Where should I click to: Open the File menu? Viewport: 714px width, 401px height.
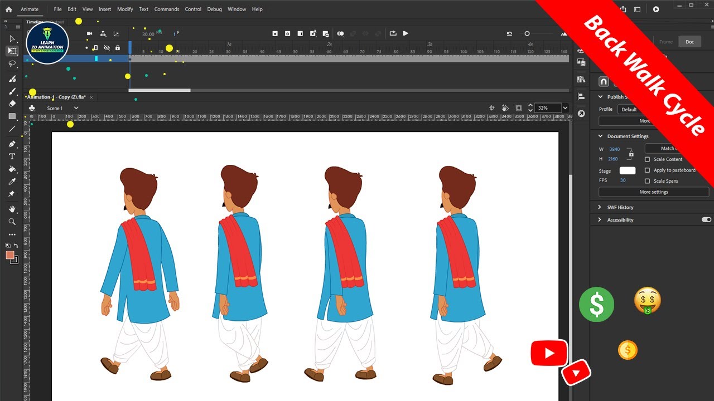click(58, 9)
